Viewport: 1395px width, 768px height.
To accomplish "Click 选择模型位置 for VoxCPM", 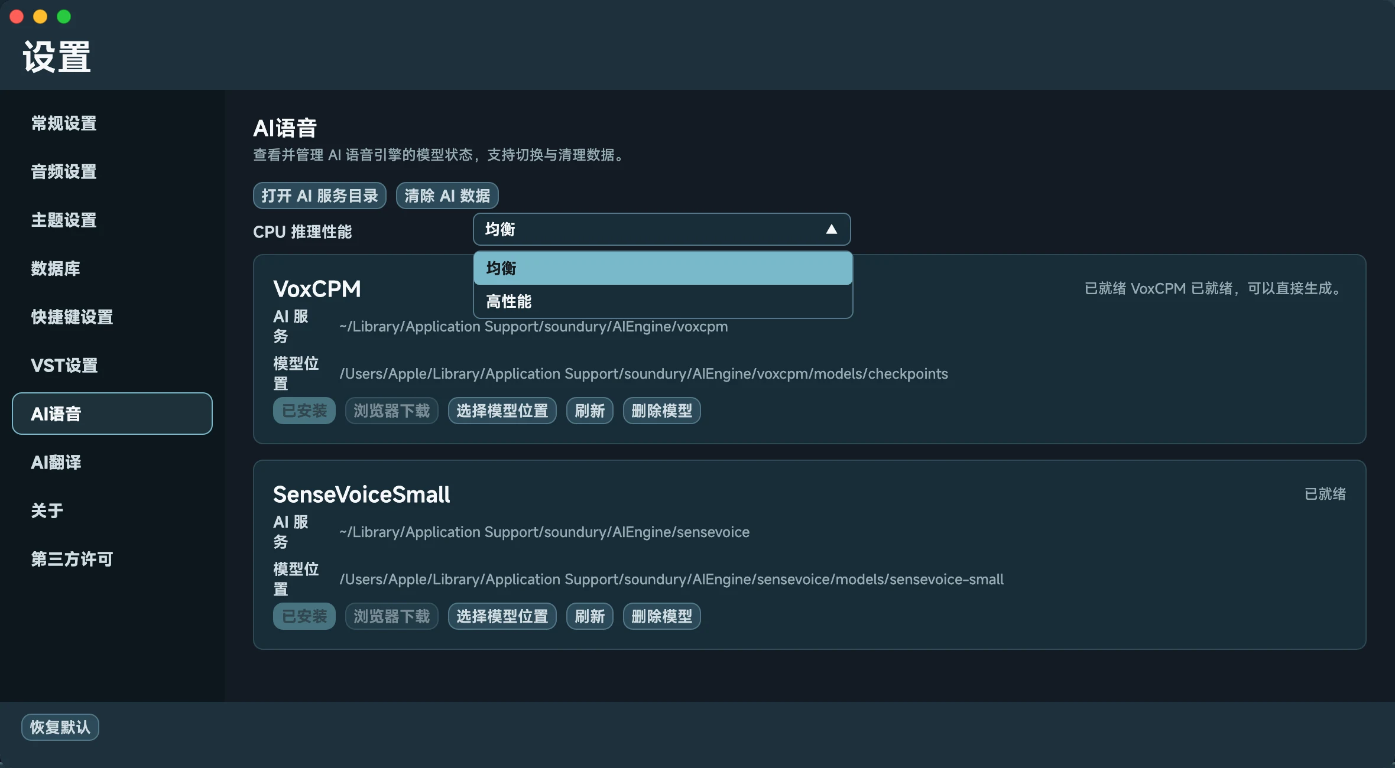I will click(502, 411).
